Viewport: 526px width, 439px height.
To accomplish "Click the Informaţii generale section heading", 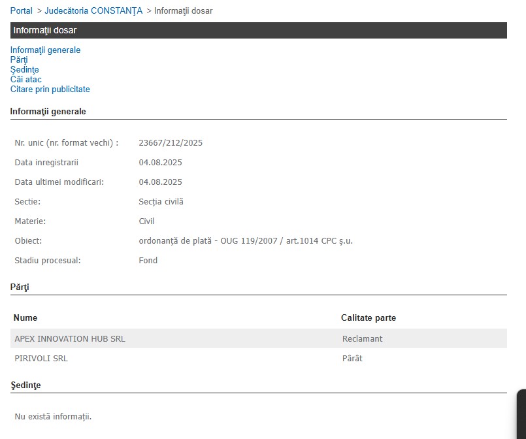I will [48, 111].
